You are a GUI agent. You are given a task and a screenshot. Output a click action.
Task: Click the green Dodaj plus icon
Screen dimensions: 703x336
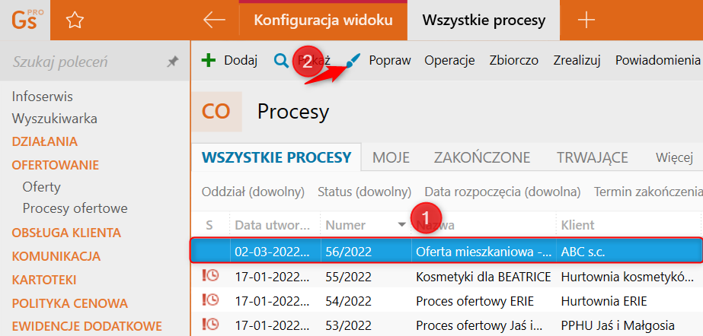tap(209, 61)
